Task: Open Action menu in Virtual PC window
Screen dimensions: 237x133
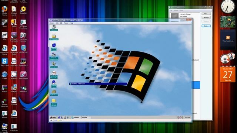Action: pos(52,23)
